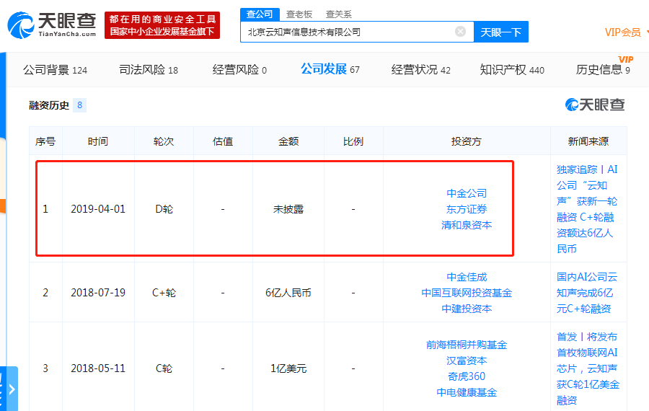
Task: Open investor link 中金公司
Action: click(x=467, y=193)
